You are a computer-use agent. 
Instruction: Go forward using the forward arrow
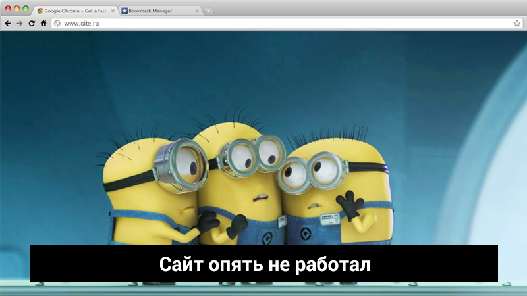(20, 24)
